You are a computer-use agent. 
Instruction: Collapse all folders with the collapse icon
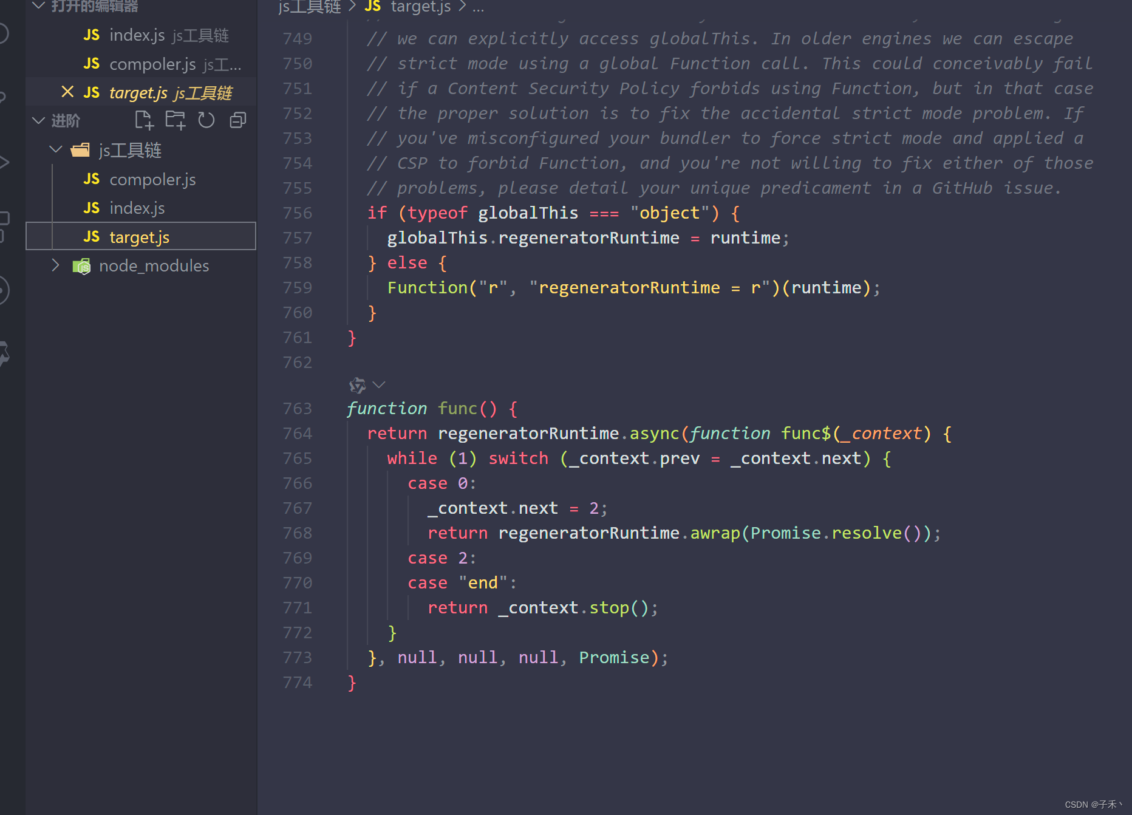237,120
